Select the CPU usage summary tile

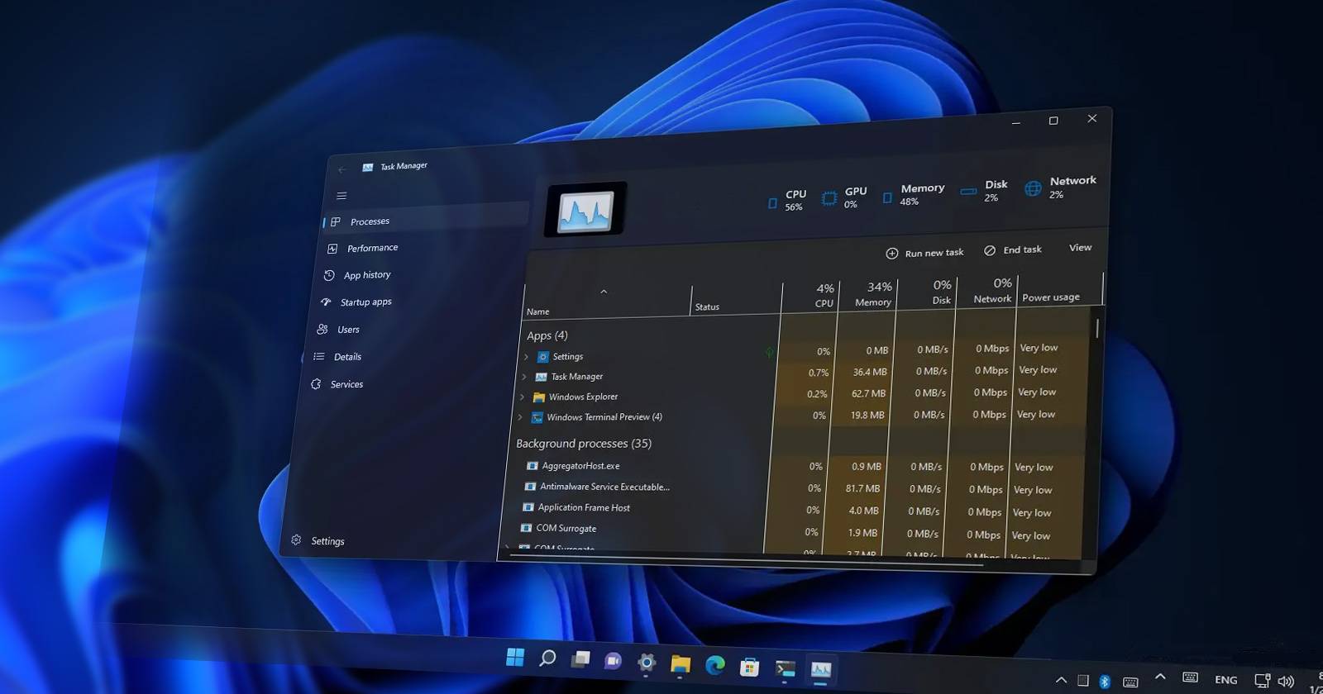[786, 200]
